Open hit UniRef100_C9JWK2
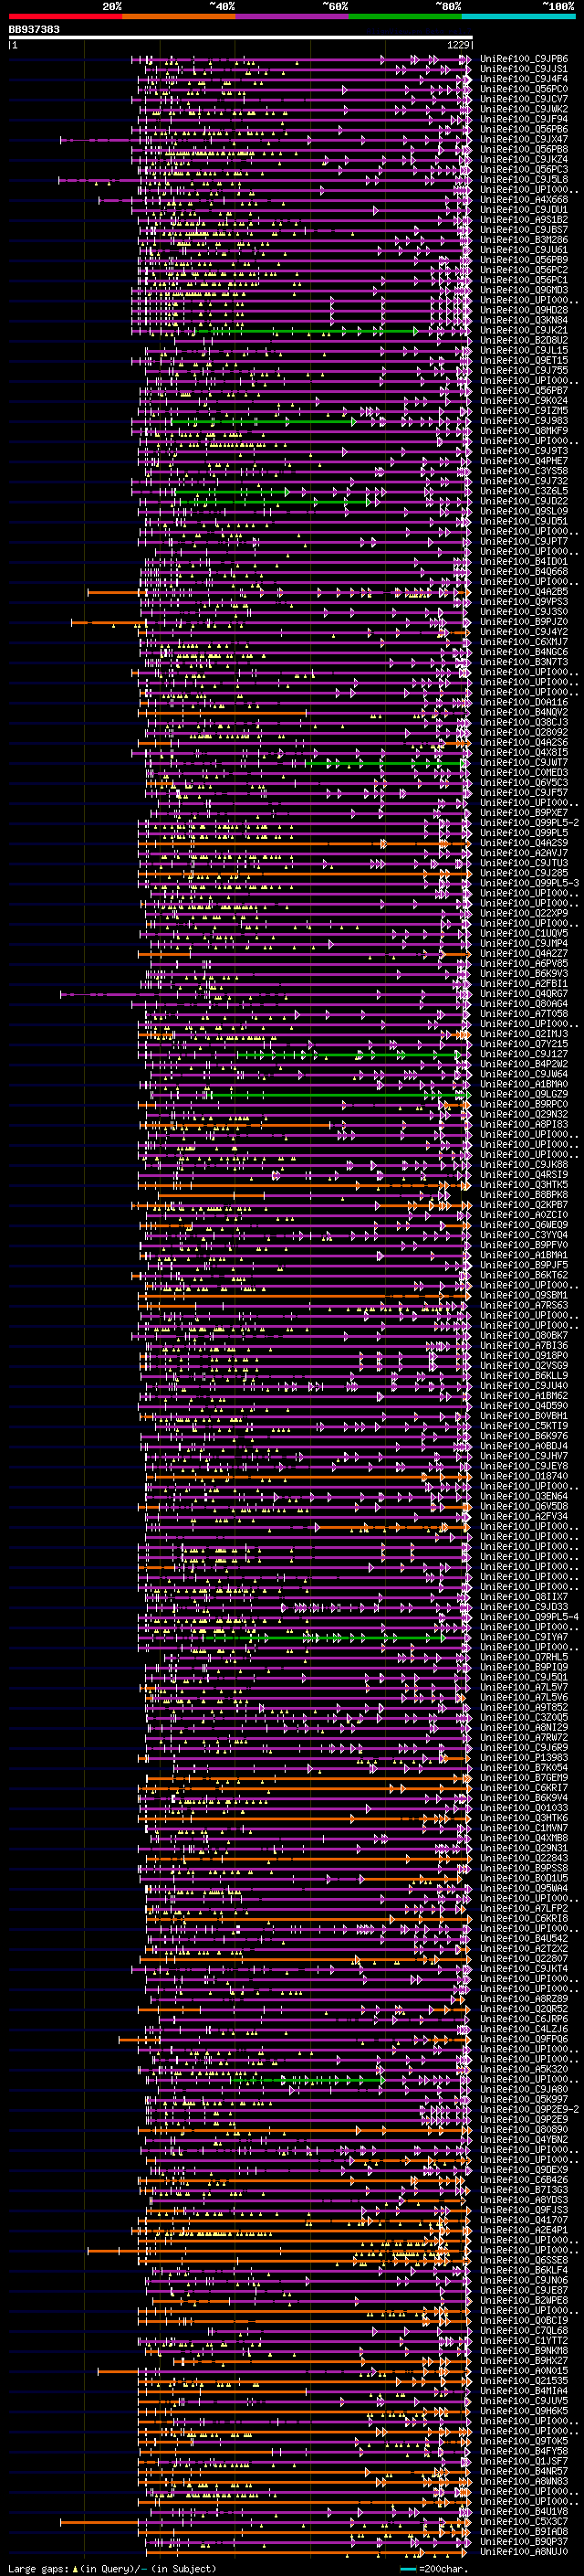The image size is (584, 2576). click(x=523, y=109)
